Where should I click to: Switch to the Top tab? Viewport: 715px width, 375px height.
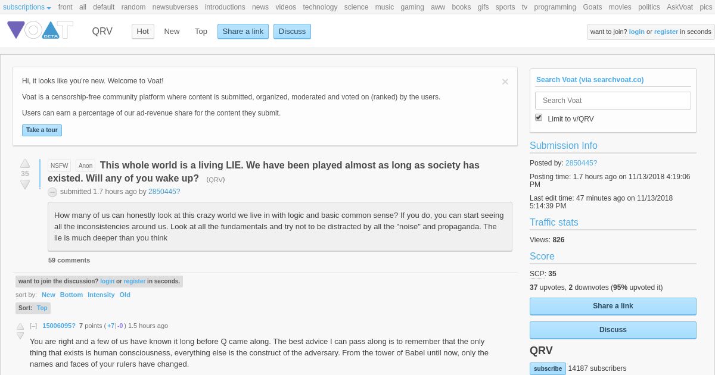[201, 32]
